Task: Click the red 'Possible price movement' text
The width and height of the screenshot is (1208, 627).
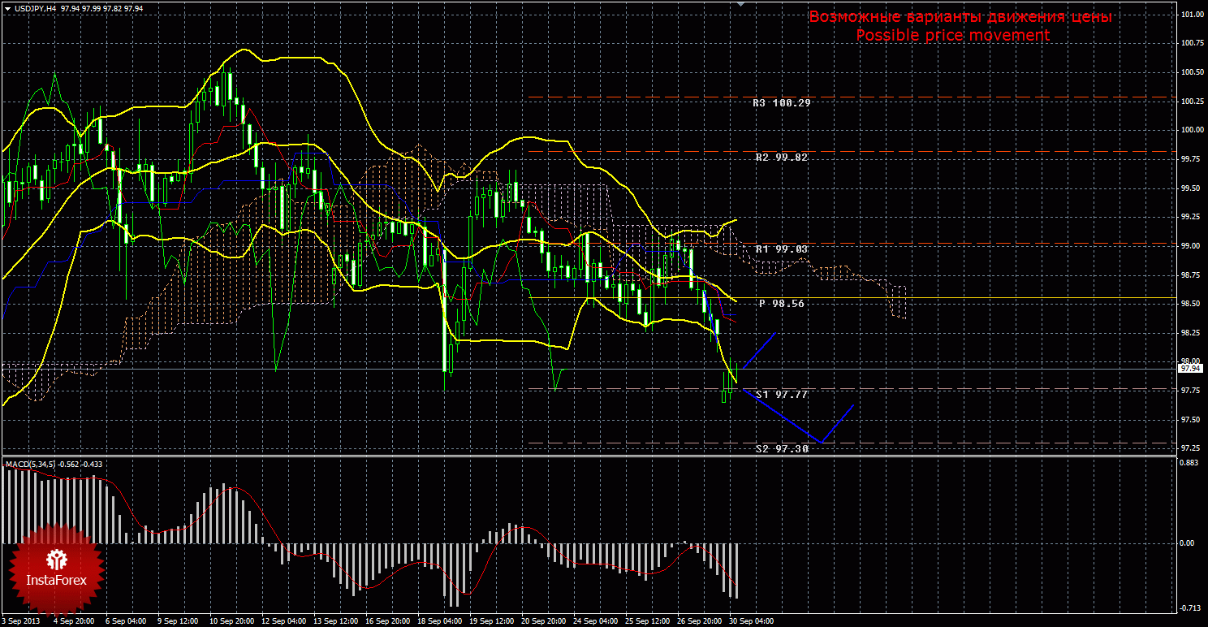Action: point(952,36)
